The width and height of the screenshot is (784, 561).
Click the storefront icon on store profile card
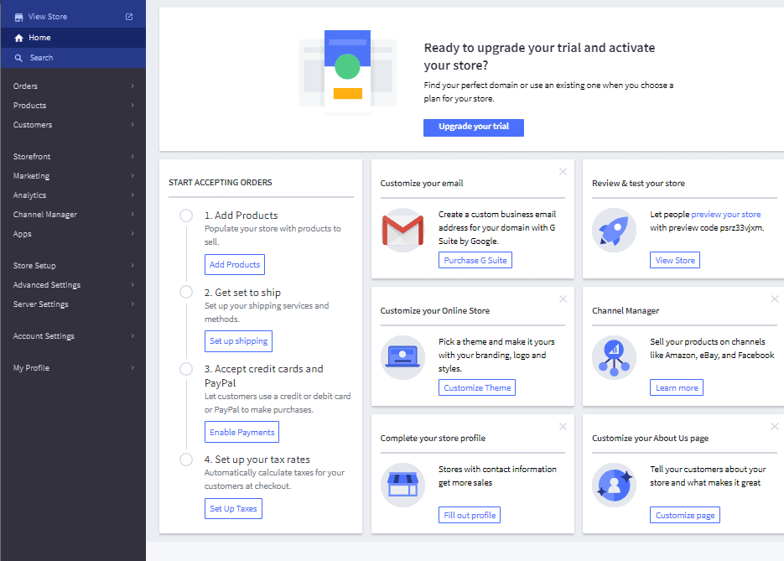pyautogui.click(x=402, y=484)
